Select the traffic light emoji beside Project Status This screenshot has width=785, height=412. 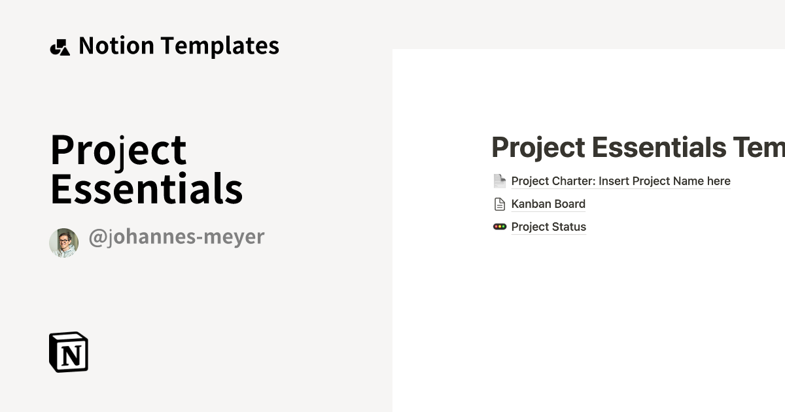pyautogui.click(x=500, y=226)
